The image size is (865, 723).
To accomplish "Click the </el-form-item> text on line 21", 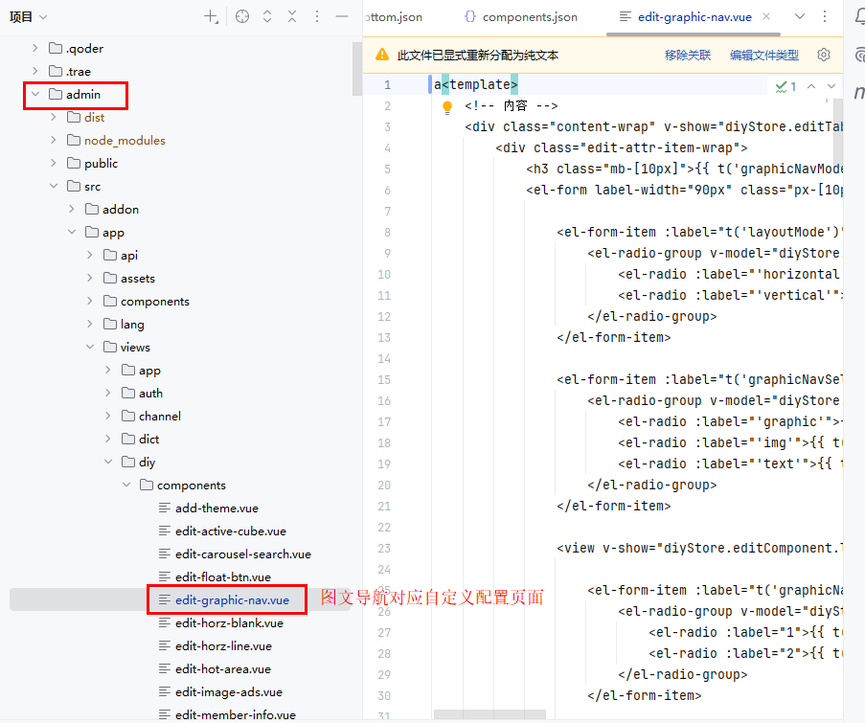I will 613,507.
